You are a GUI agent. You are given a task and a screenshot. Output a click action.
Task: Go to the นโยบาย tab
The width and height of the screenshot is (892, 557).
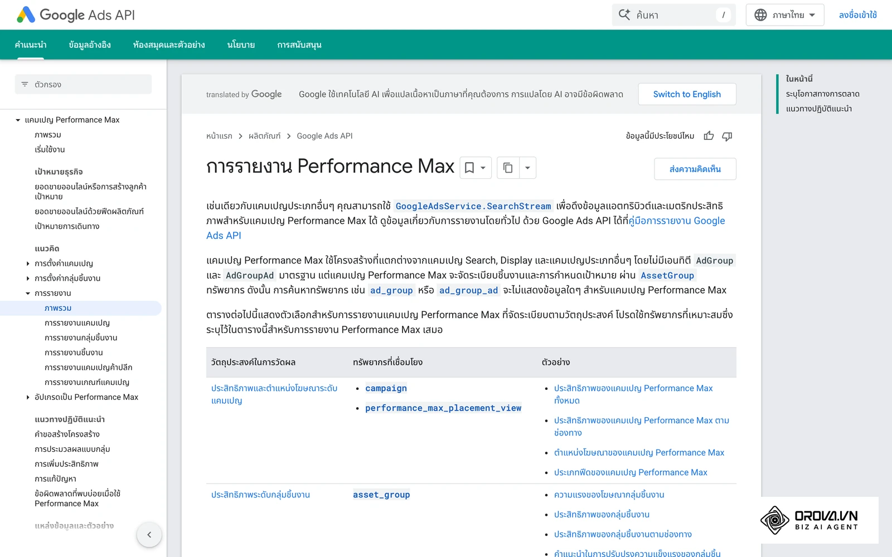(241, 45)
